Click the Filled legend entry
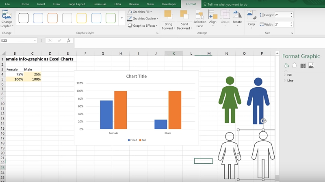Viewport: 325px width, 182px height. [132, 140]
